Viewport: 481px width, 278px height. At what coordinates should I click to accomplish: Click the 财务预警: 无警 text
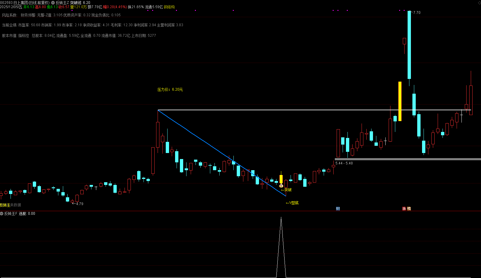pyautogui.click(x=32, y=15)
